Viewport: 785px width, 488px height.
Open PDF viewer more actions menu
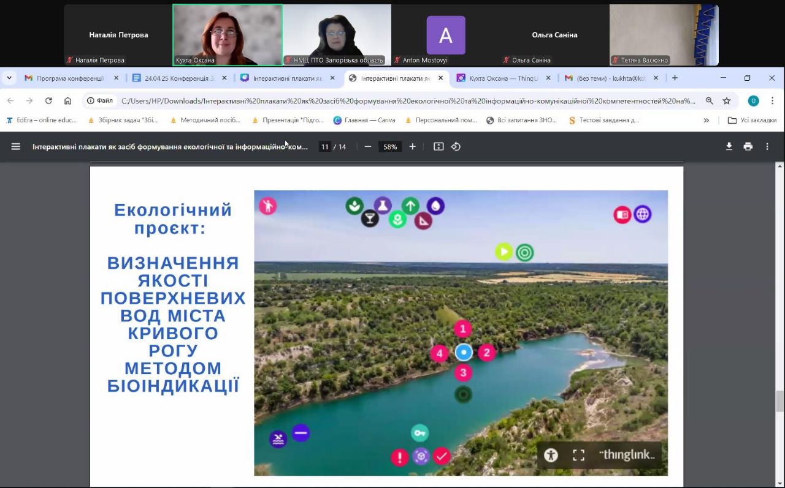click(767, 146)
